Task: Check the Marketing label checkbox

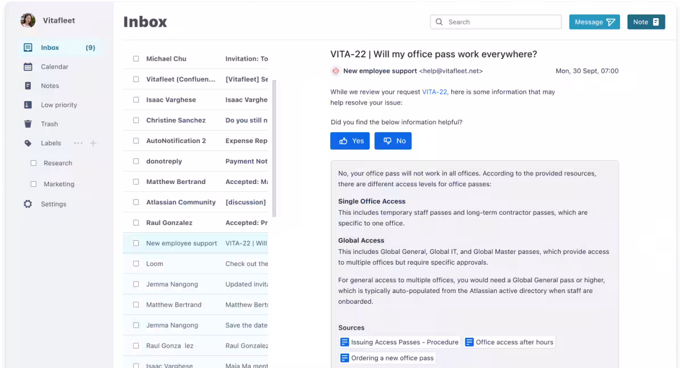Action: (33, 184)
